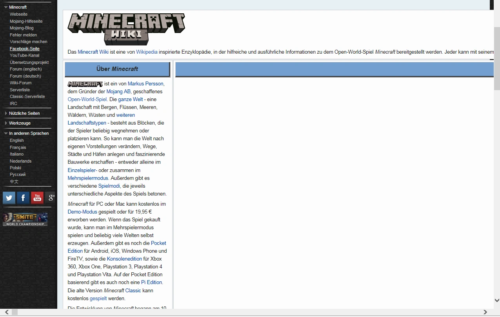The width and height of the screenshot is (500, 317).
Task: Open the Serverliste sidebar link
Action: tap(20, 90)
